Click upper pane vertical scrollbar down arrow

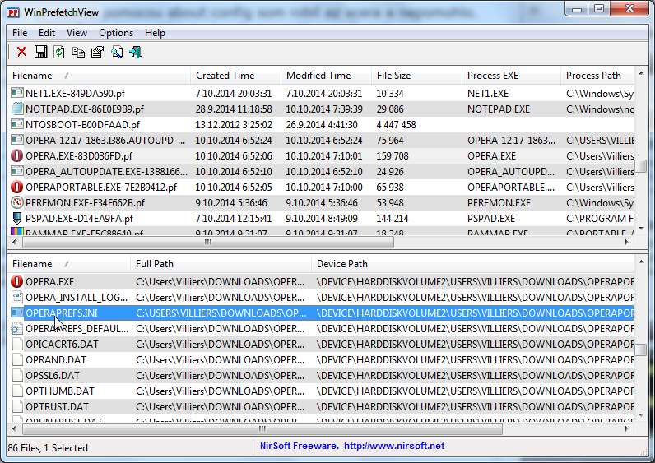coord(641,228)
